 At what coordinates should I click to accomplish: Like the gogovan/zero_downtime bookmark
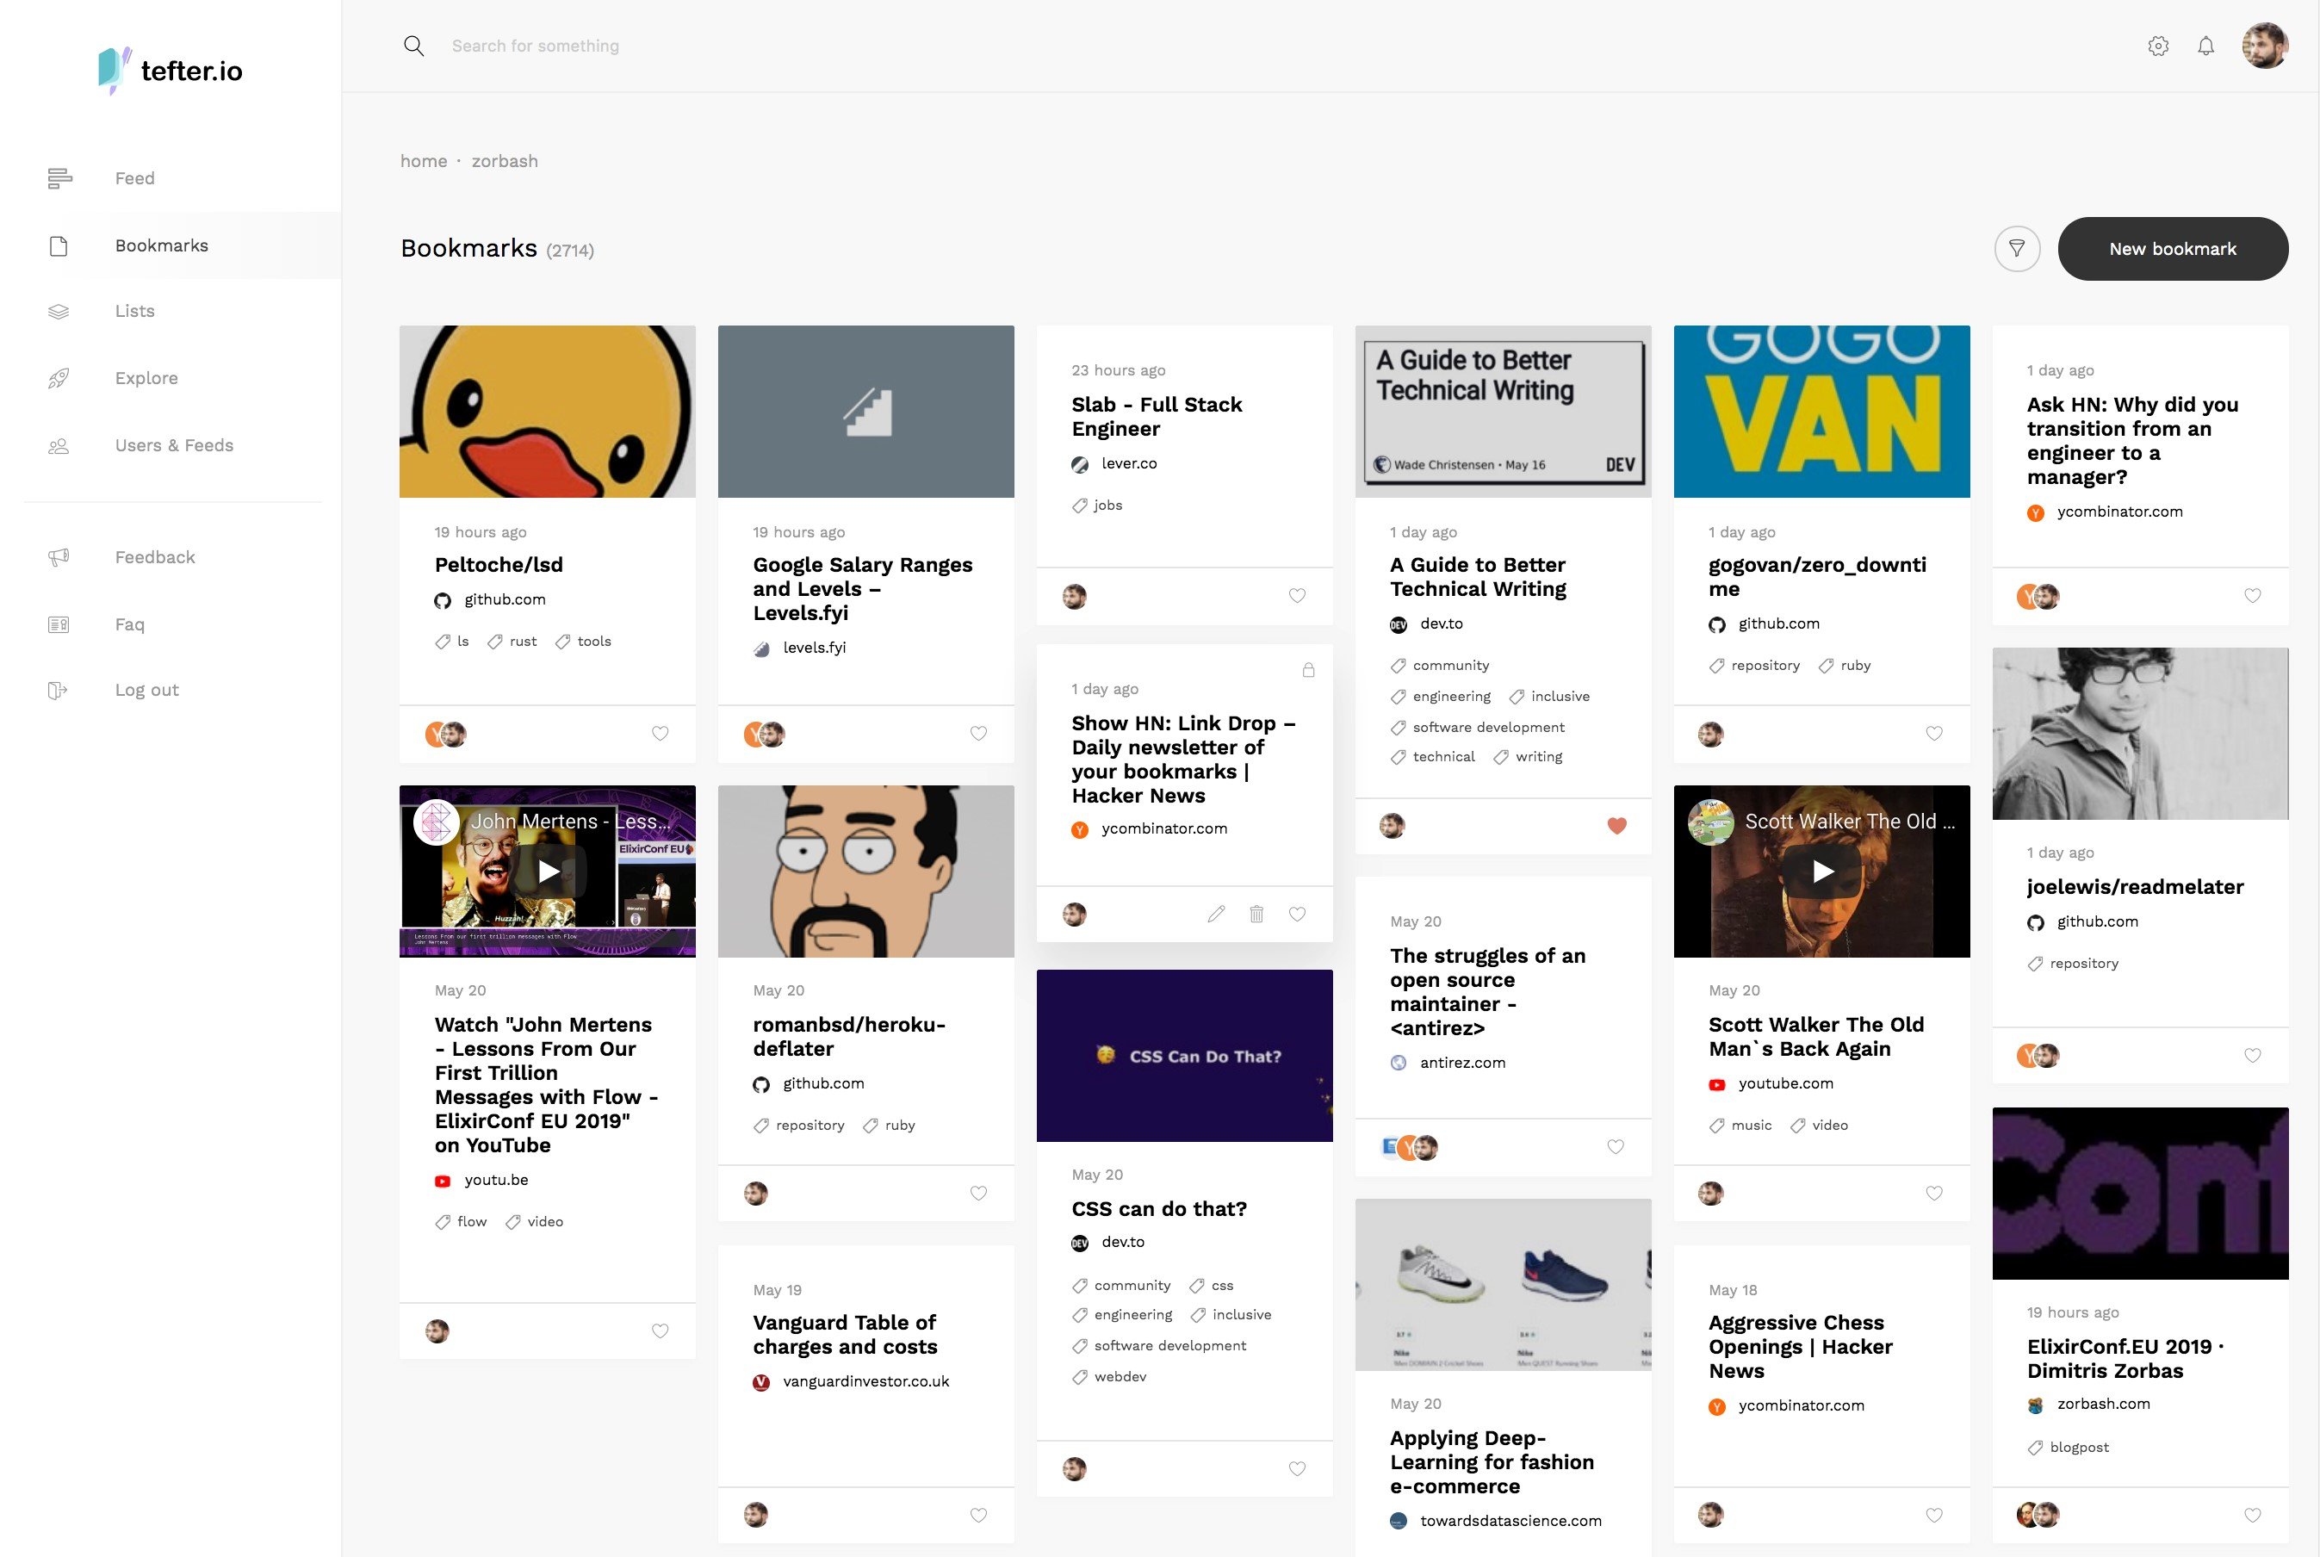1935,734
